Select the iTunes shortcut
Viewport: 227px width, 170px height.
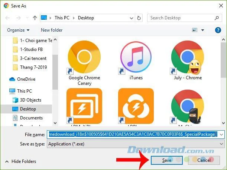136,60
